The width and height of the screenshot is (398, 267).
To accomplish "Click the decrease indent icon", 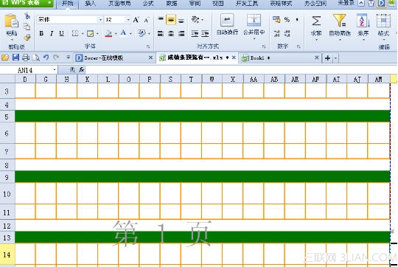I will (195, 33).
